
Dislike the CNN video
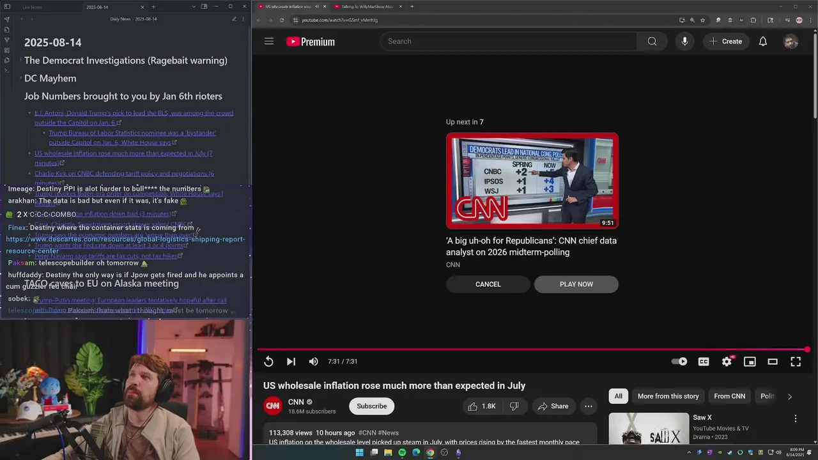point(514,406)
